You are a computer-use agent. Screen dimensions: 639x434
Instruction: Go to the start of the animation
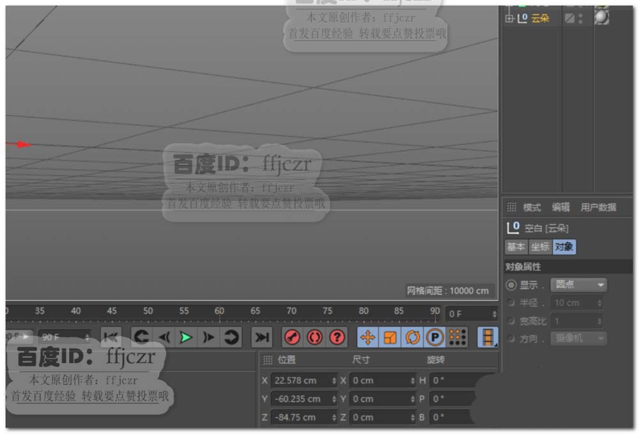[x=111, y=337]
